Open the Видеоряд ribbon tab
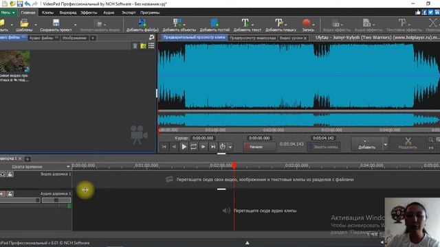This screenshot has width=440, height=247. click(68, 12)
